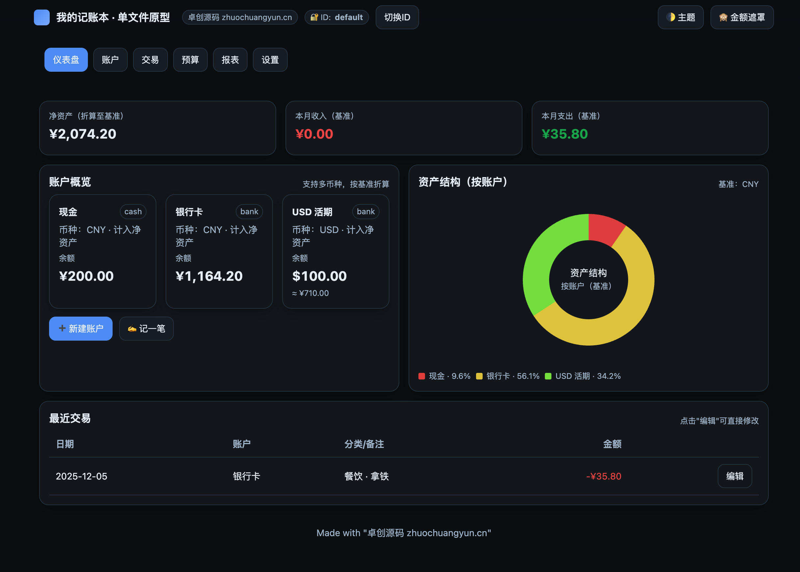The image size is (800, 572).
Task: Click the blue app logo icon
Action: pyautogui.click(x=41, y=17)
